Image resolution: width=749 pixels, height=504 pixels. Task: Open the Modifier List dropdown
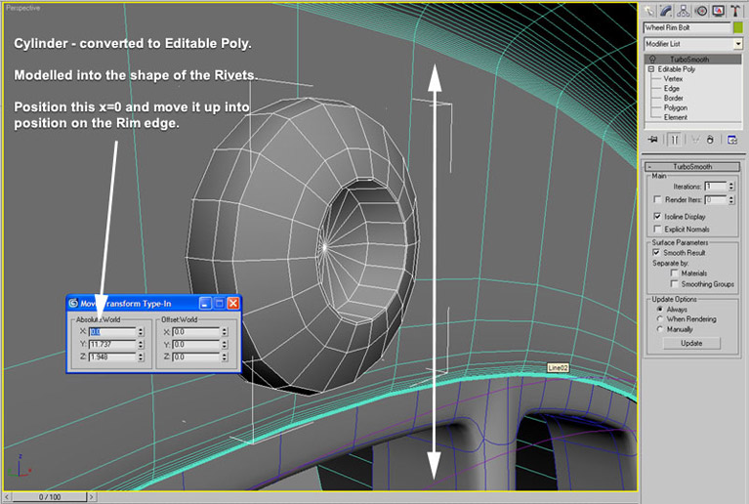[x=737, y=44]
